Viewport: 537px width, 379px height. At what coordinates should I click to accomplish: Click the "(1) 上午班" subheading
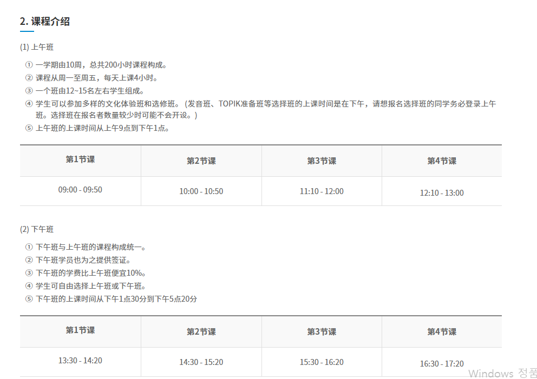pyautogui.click(x=37, y=47)
